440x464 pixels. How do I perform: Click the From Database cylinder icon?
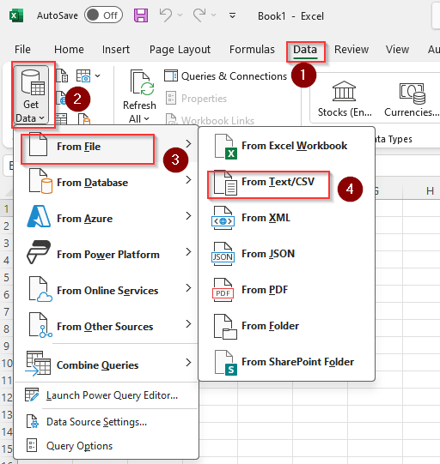pyautogui.click(x=40, y=181)
